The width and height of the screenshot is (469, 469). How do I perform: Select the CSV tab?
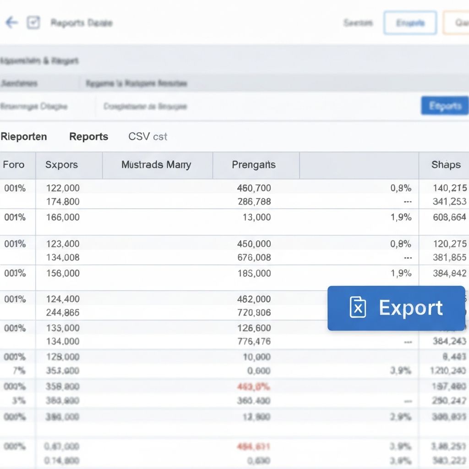(x=147, y=136)
